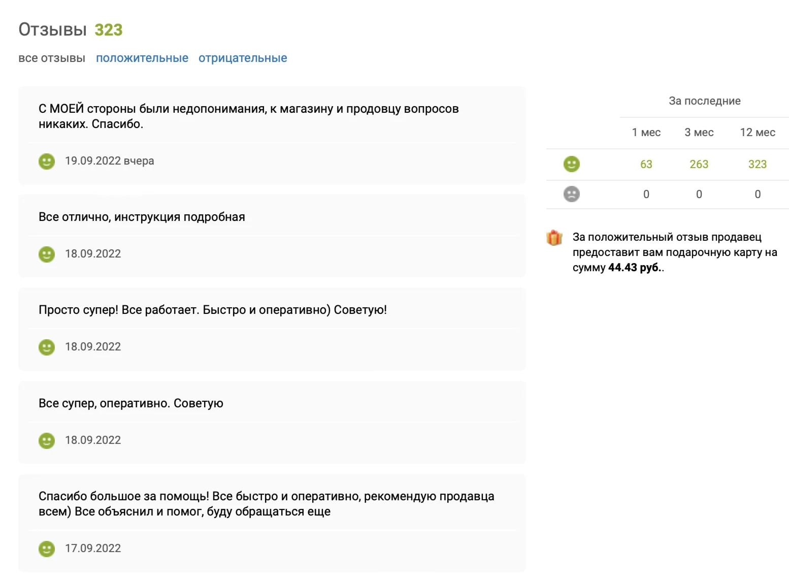Click positive count 263 for 3 months
This screenshot has width=789, height=579.
coord(699,164)
